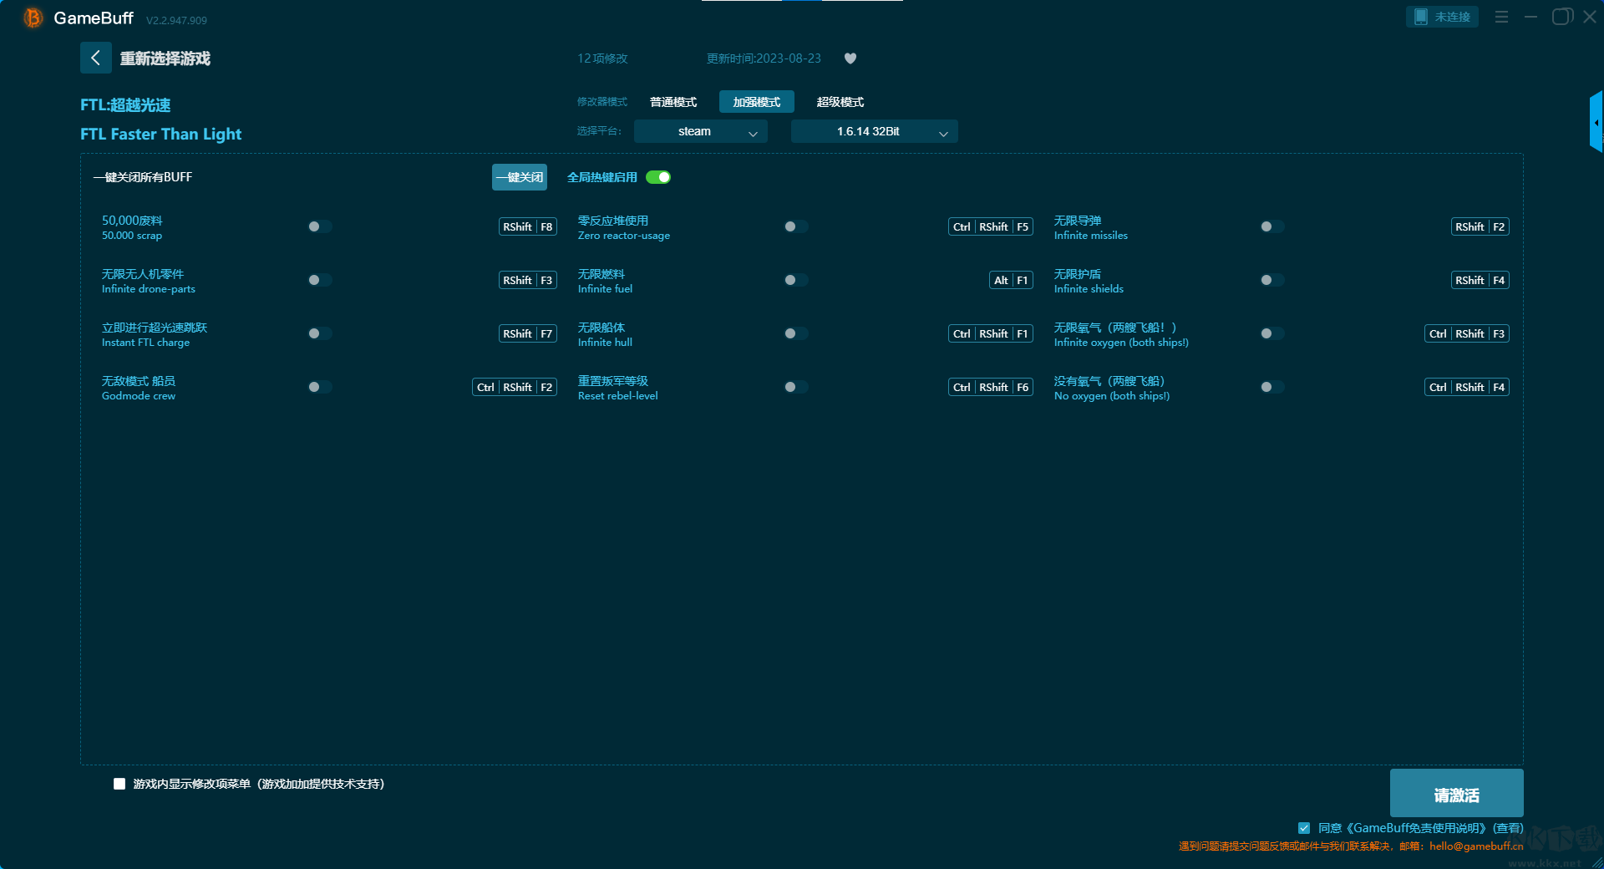The width and height of the screenshot is (1604, 869).
Task: Edit Ctrl RShift F3 hotkey for Infinite oxygen
Action: pos(1467,333)
